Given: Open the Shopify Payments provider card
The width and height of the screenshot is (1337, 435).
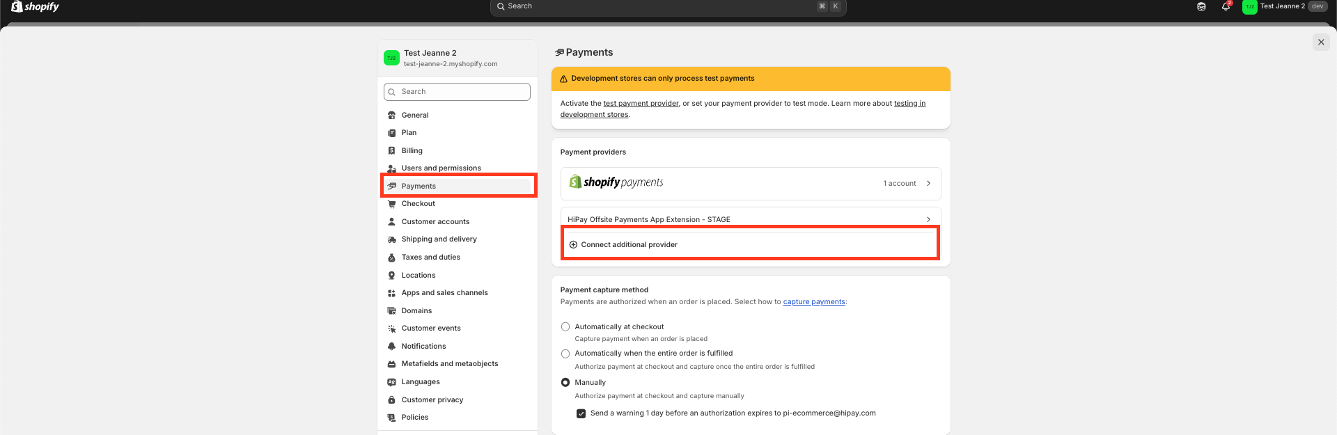Looking at the screenshot, I should coord(751,184).
